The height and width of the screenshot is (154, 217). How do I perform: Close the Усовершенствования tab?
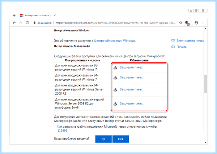(55, 15)
